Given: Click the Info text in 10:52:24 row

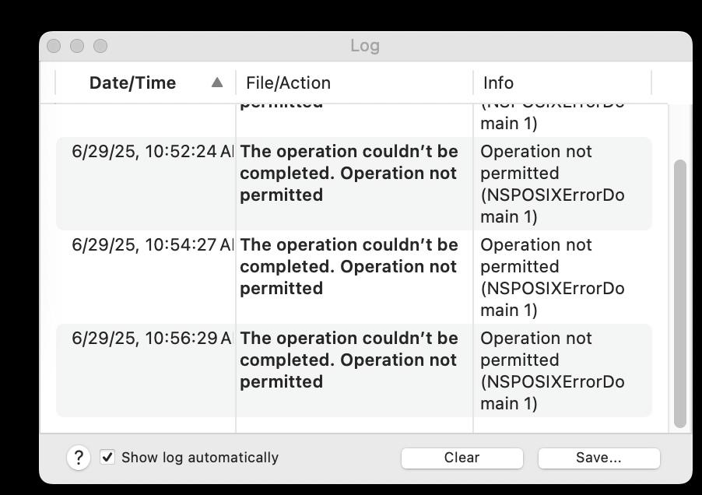Looking at the screenshot, I should pos(553,184).
